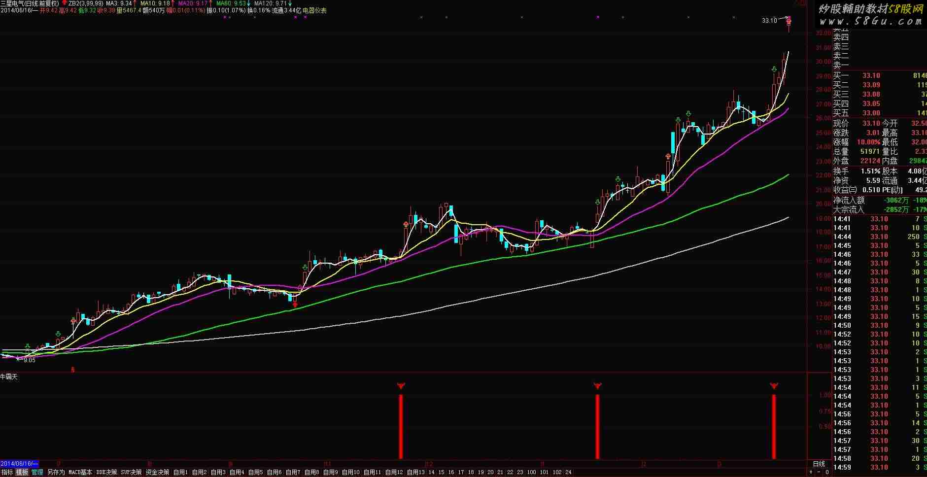Switch to custom template 自用3
Screen dimensions: 927x477
coord(218,472)
